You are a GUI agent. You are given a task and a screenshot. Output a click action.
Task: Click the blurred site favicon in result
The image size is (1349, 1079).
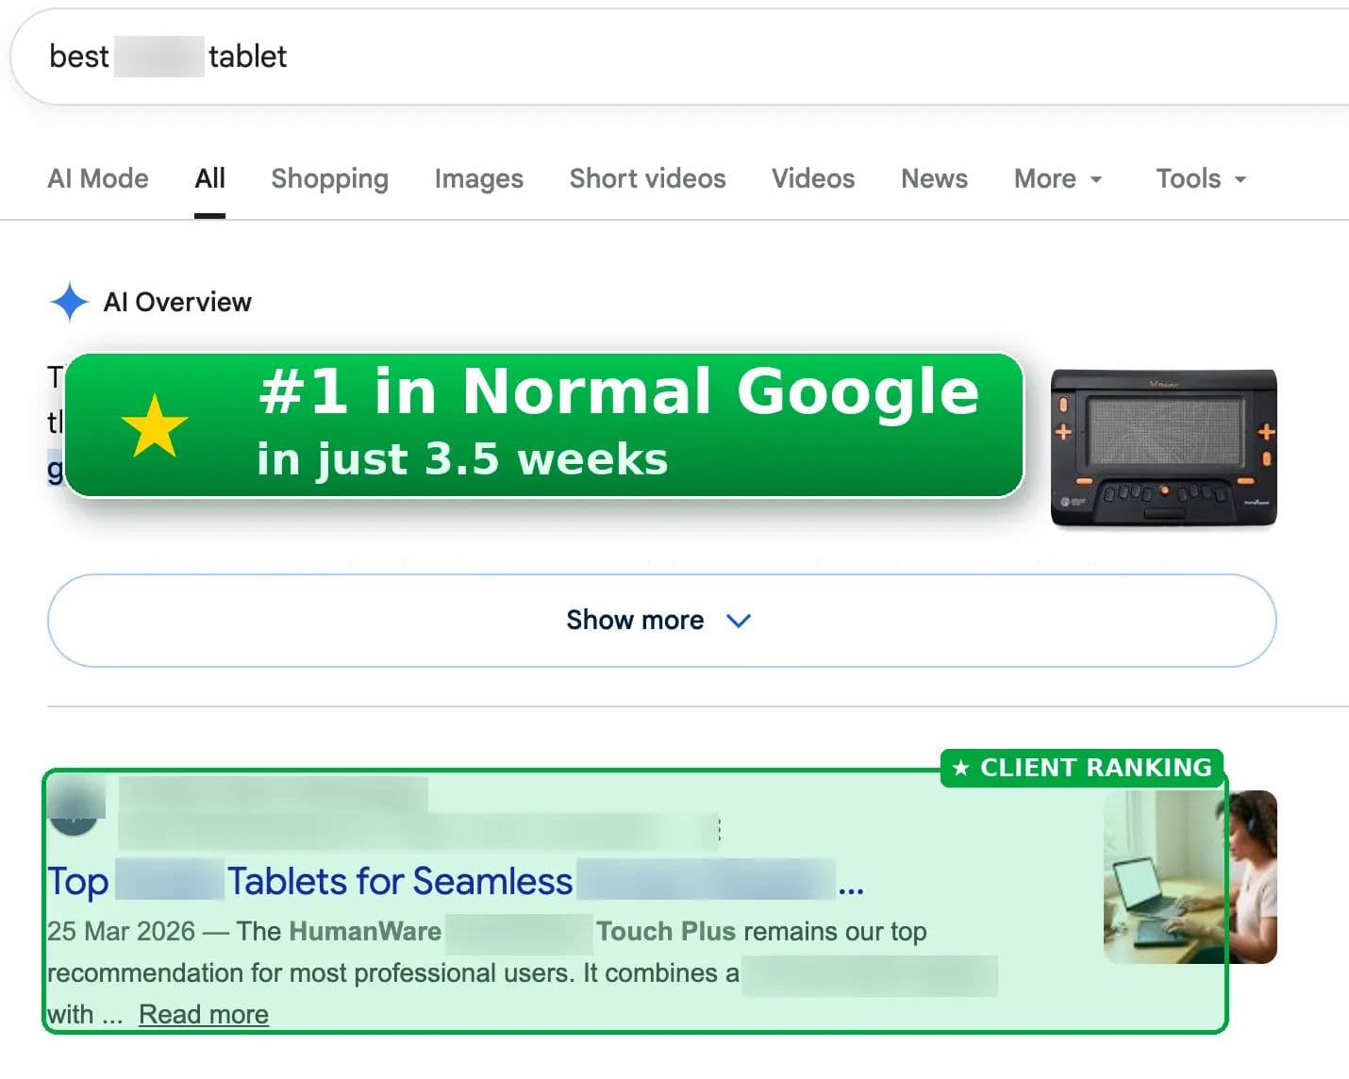pos(75,807)
